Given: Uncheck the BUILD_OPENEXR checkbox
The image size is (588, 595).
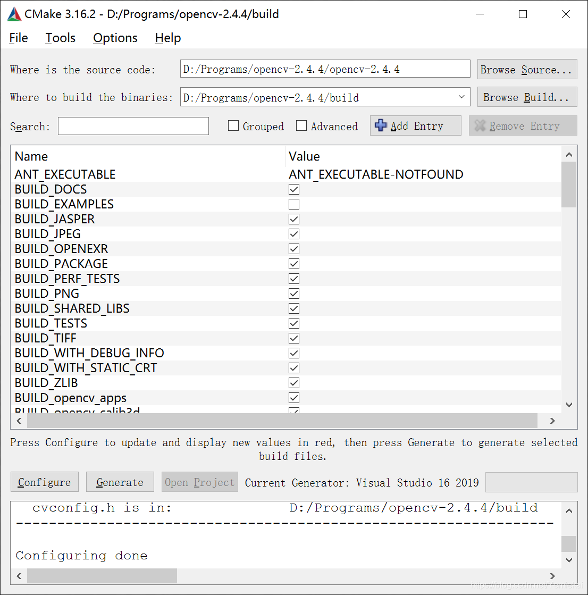Looking at the screenshot, I should point(294,249).
